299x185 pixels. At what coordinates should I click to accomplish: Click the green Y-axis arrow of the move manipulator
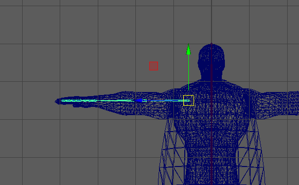pyautogui.click(x=188, y=49)
